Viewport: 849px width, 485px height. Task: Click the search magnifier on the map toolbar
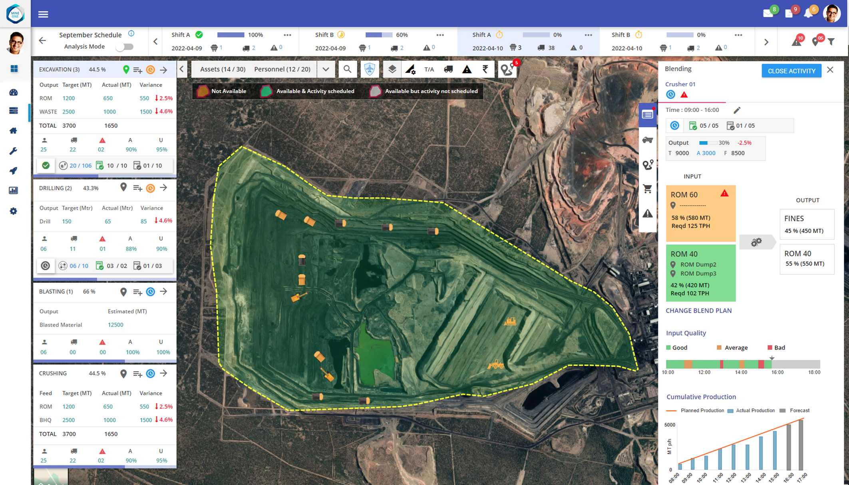[x=347, y=69]
